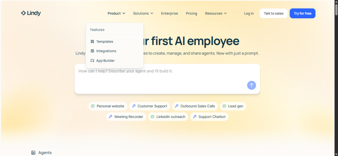Click the App Builder icon
This screenshot has height=156, width=338.
click(92, 61)
